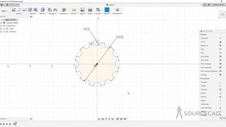
Task: Collapse the Options section in Sketch Palette
Action: pyautogui.click(x=200, y=35)
